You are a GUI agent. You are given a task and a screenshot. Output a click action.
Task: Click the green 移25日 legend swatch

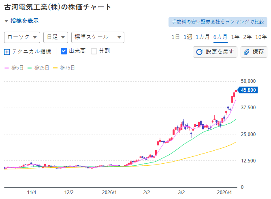point(30,68)
